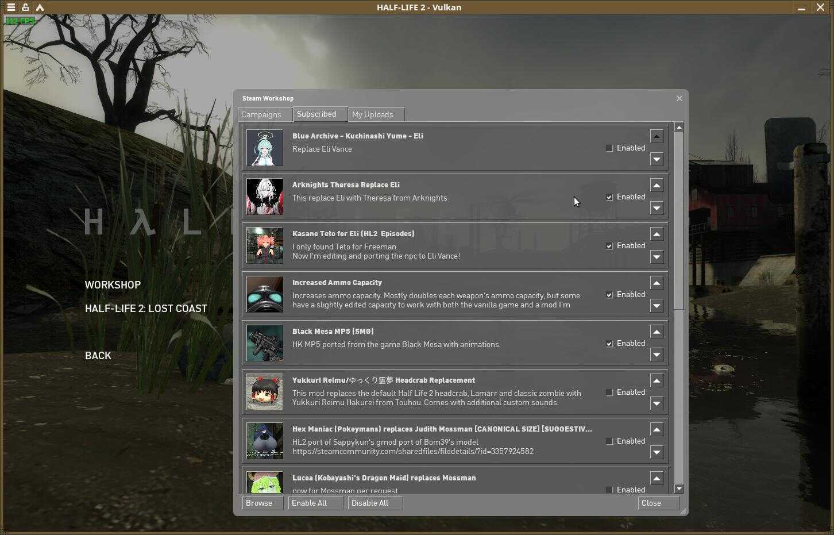Enable Lucoa replaces Mossman checkbox
Viewport: 834px width, 535px height.
[x=609, y=490]
